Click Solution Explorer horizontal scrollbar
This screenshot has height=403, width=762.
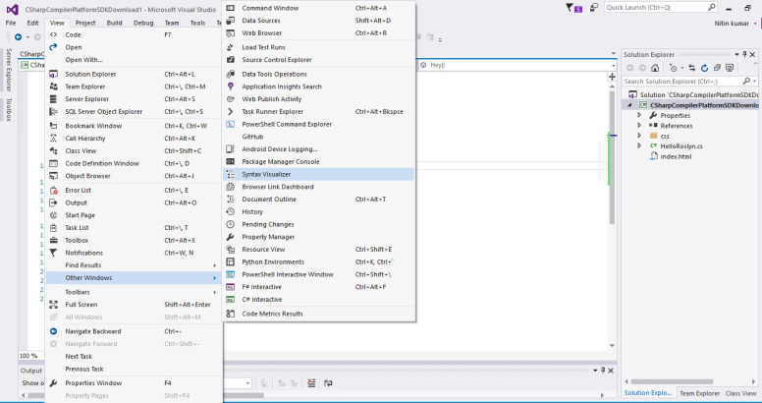[x=672, y=382]
